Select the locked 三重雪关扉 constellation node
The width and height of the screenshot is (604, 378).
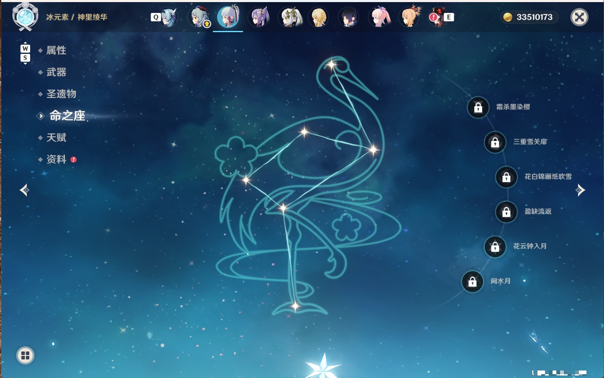(x=495, y=142)
